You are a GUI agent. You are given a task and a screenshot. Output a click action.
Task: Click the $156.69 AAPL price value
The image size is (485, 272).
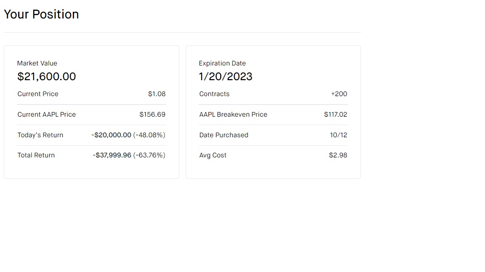click(152, 115)
